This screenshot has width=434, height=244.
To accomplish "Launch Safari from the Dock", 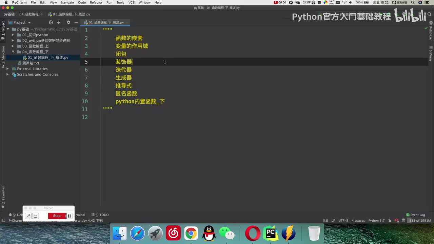I will pos(137,233).
